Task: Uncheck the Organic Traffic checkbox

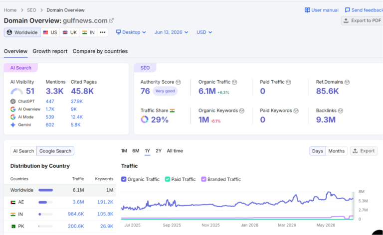Action: click(124, 179)
